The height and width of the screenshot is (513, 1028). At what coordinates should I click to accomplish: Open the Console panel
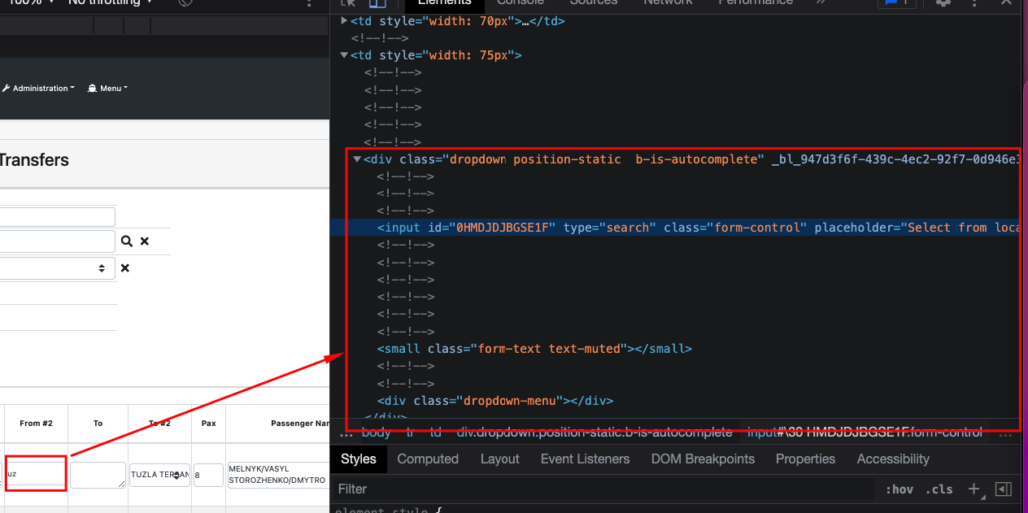(x=520, y=3)
